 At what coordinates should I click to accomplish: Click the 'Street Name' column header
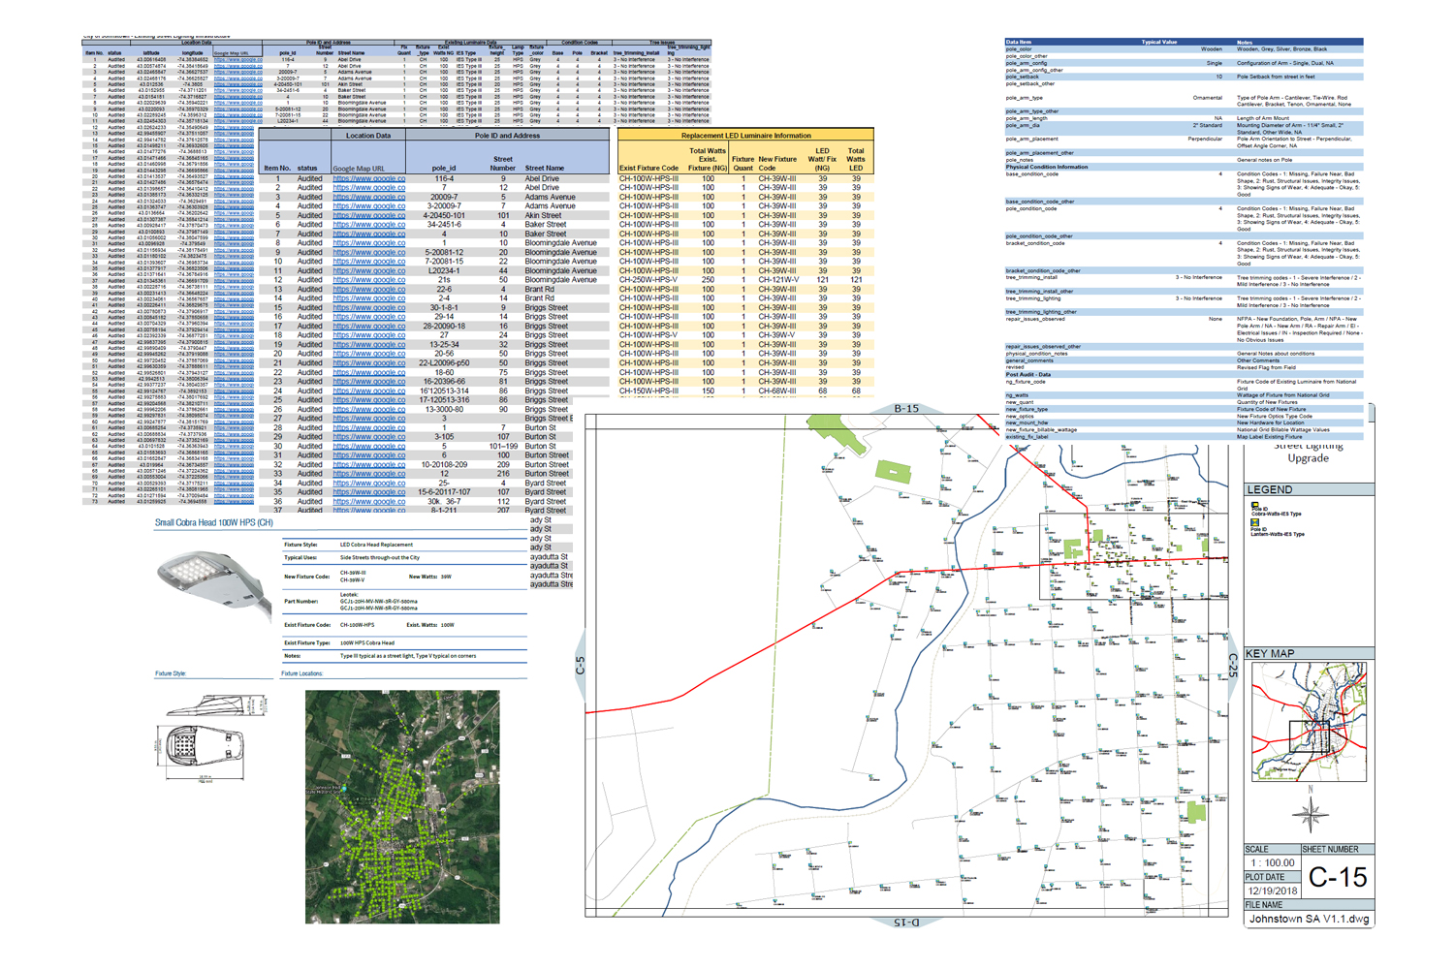coord(545,169)
